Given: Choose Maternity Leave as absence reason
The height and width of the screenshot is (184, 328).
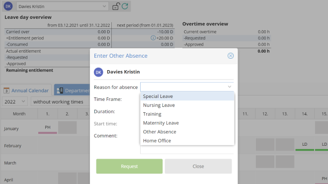Looking at the screenshot, I should pyautogui.click(x=187, y=123).
